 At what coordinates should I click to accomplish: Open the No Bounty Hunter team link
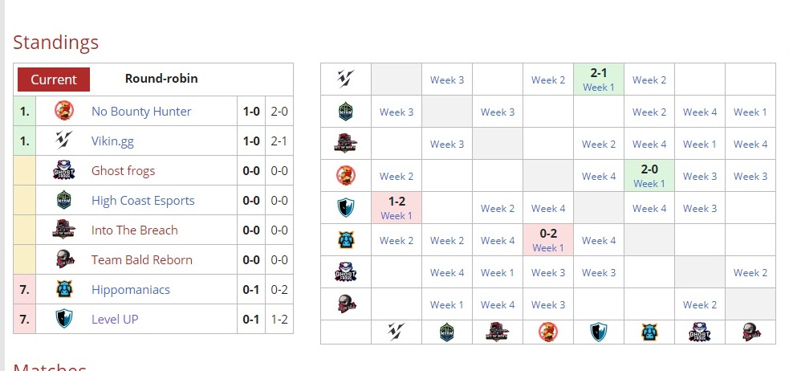(x=141, y=112)
